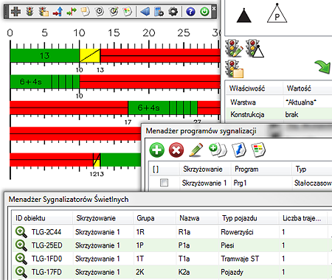Sort signals by Grupa column header
The image size is (332, 280).
pyautogui.click(x=155, y=218)
